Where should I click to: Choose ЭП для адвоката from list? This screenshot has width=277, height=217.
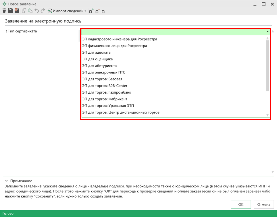[96, 53]
